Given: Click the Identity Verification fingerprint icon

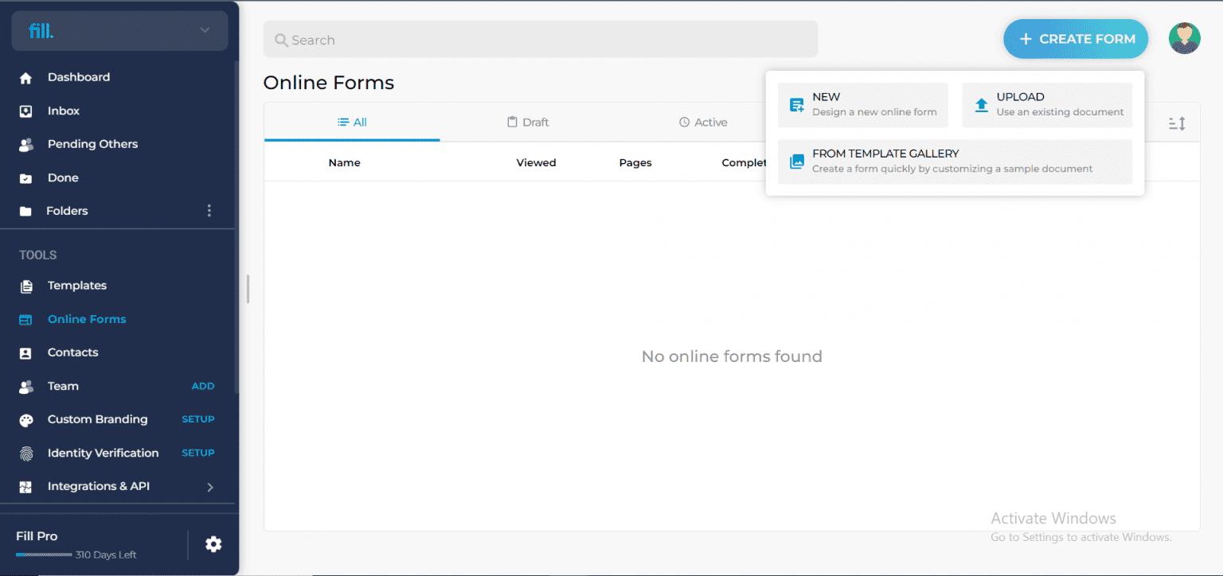Looking at the screenshot, I should coord(26,453).
